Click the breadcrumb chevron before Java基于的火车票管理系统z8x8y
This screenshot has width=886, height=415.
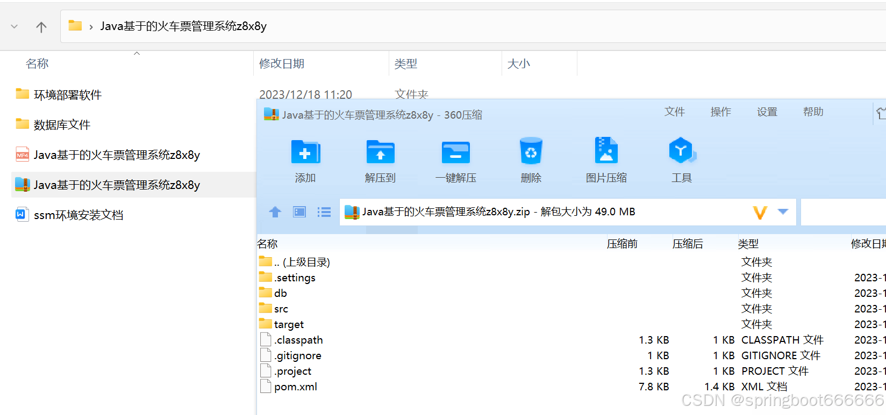coord(91,27)
